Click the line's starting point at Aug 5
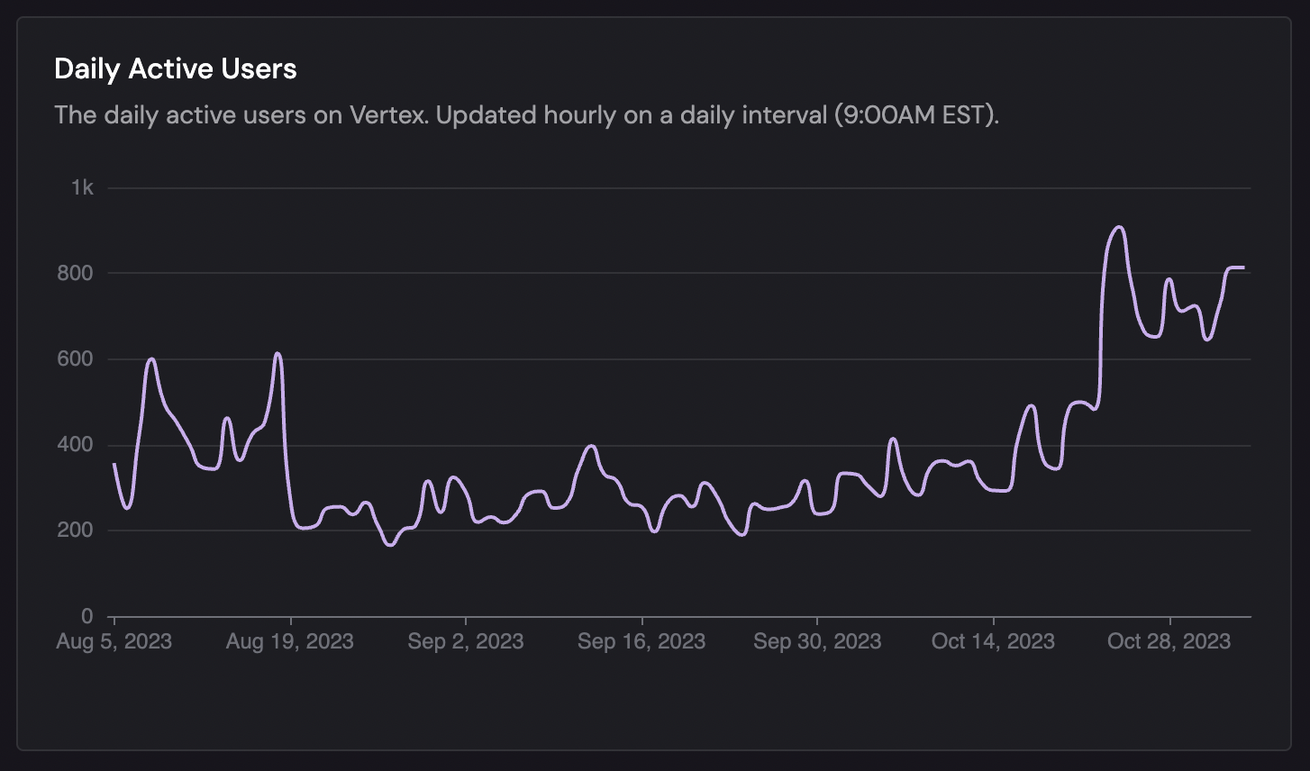This screenshot has width=1310, height=771. [114, 464]
